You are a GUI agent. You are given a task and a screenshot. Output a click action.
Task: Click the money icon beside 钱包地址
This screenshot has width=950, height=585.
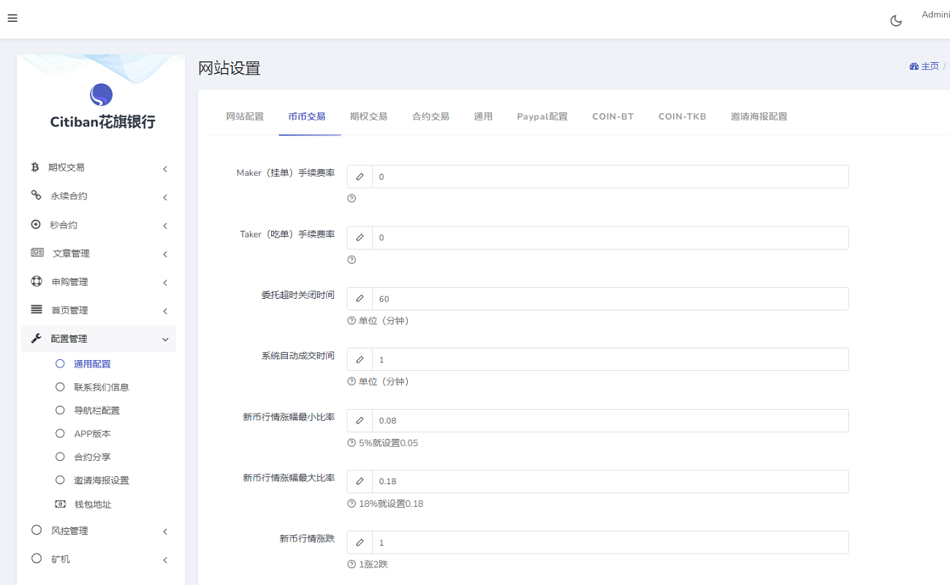[x=61, y=504]
